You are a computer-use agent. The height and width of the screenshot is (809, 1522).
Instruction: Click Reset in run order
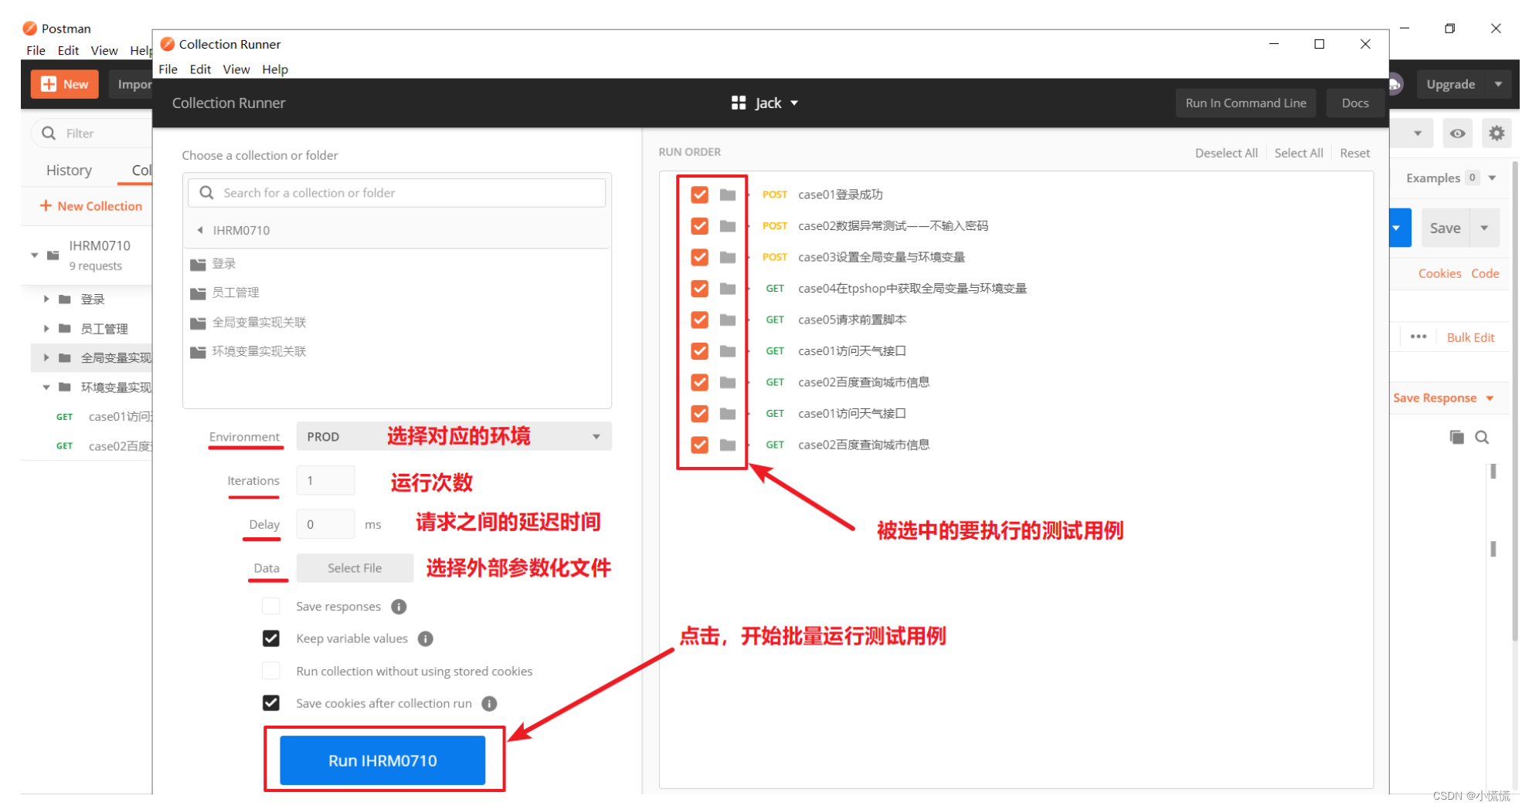click(1354, 153)
